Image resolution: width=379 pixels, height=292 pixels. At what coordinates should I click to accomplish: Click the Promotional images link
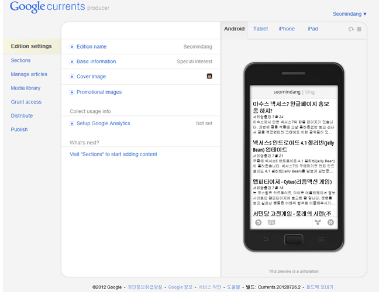[99, 92]
